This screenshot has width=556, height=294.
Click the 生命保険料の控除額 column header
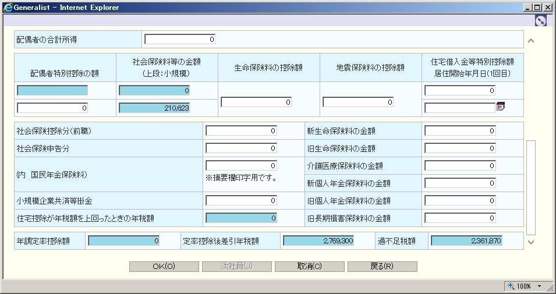268,68
